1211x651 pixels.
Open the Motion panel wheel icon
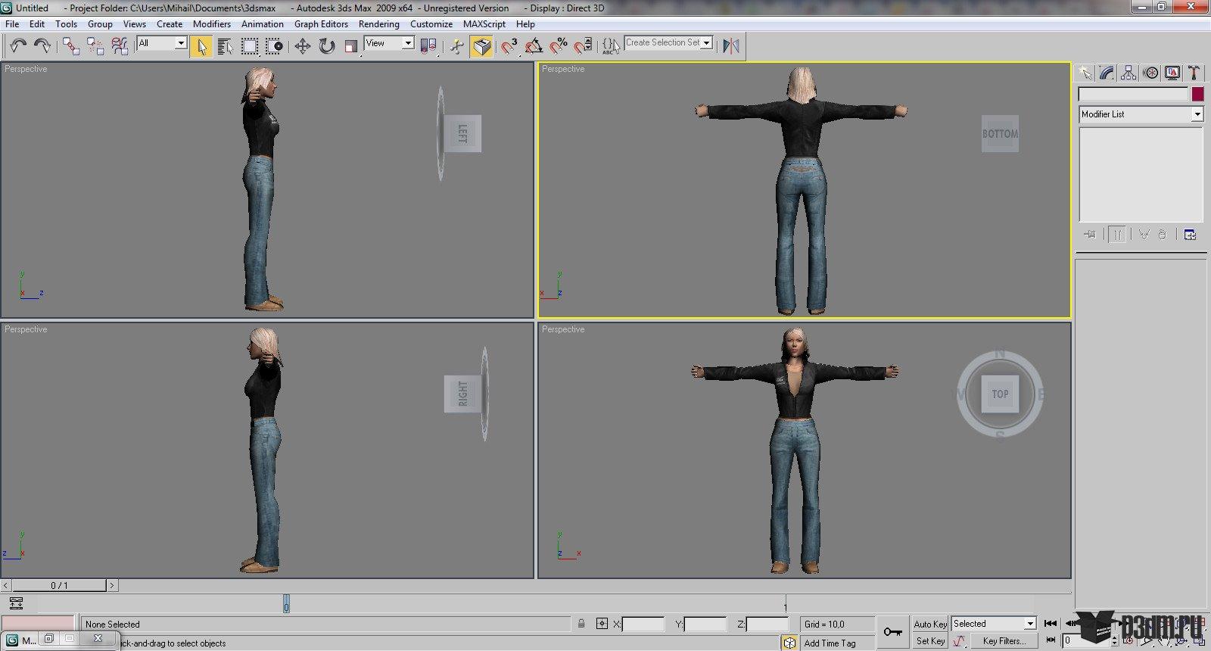(x=1150, y=73)
